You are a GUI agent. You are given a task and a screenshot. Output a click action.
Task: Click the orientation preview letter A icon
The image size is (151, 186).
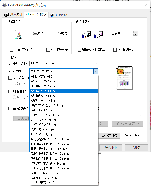(19, 36)
